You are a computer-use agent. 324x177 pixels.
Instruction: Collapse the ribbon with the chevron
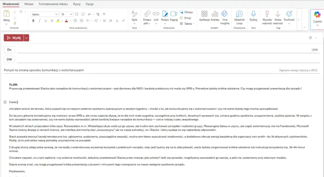coord(304,28)
